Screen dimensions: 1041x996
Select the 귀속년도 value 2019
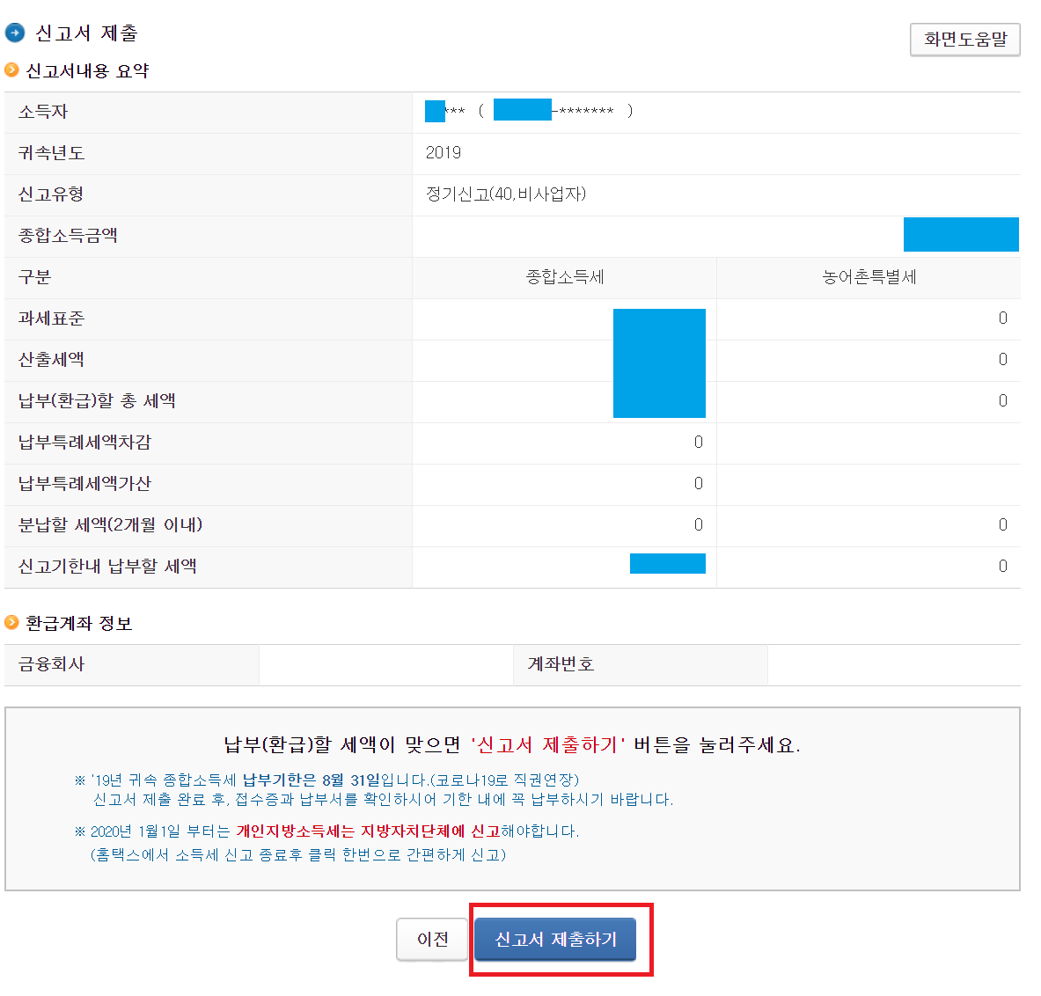[444, 153]
